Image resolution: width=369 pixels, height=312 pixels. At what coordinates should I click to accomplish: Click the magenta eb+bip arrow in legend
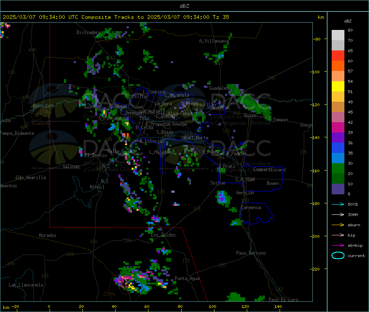pos(338,246)
